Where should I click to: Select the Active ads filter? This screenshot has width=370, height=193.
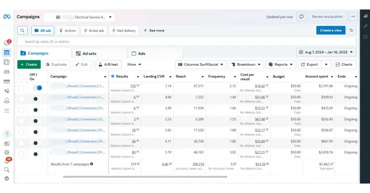tap(94, 30)
